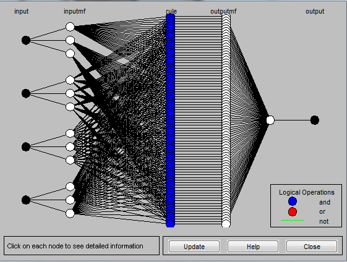
Task: Click the black output node at right
Action: coord(315,120)
